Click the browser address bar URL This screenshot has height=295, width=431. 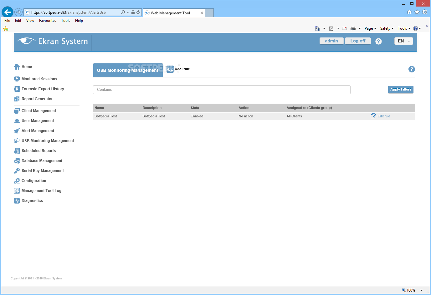68,12
